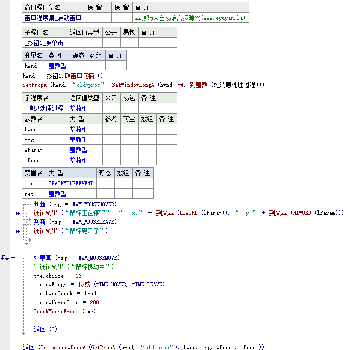The height and width of the screenshot is (350, 352).
Task: Click GetPropA in the final return line
Action: pyautogui.click(x=103, y=347)
